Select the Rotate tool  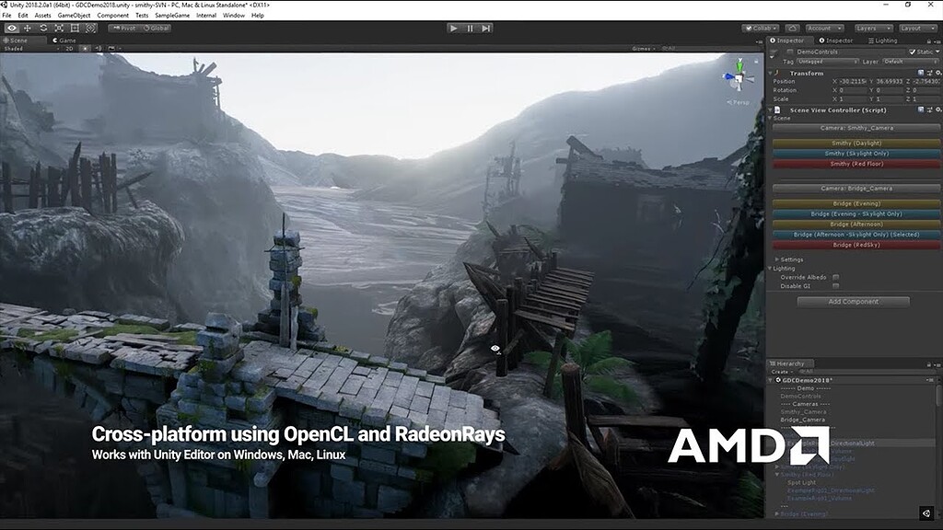tap(43, 29)
